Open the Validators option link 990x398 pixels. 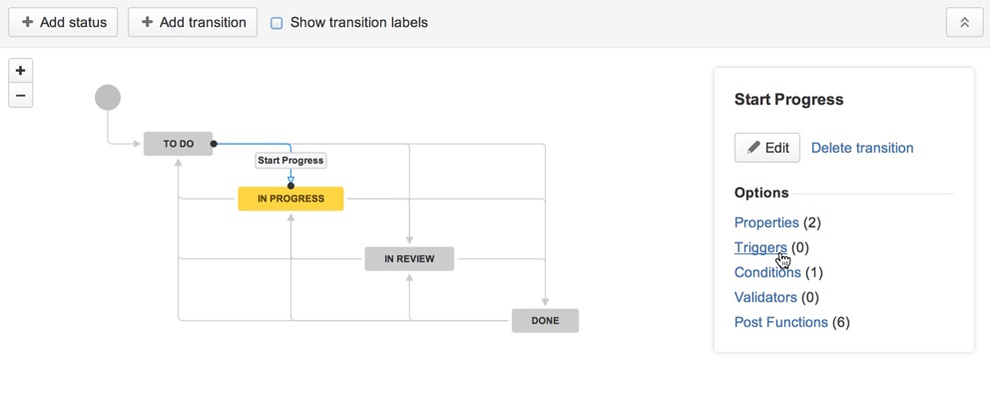tap(765, 297)
